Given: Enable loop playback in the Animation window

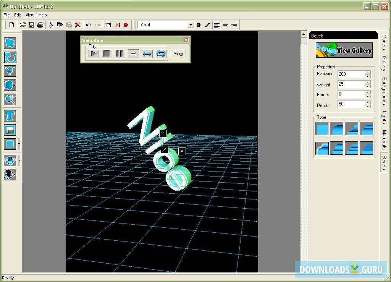Looking at the screenshot, I should tap(161, 53).
